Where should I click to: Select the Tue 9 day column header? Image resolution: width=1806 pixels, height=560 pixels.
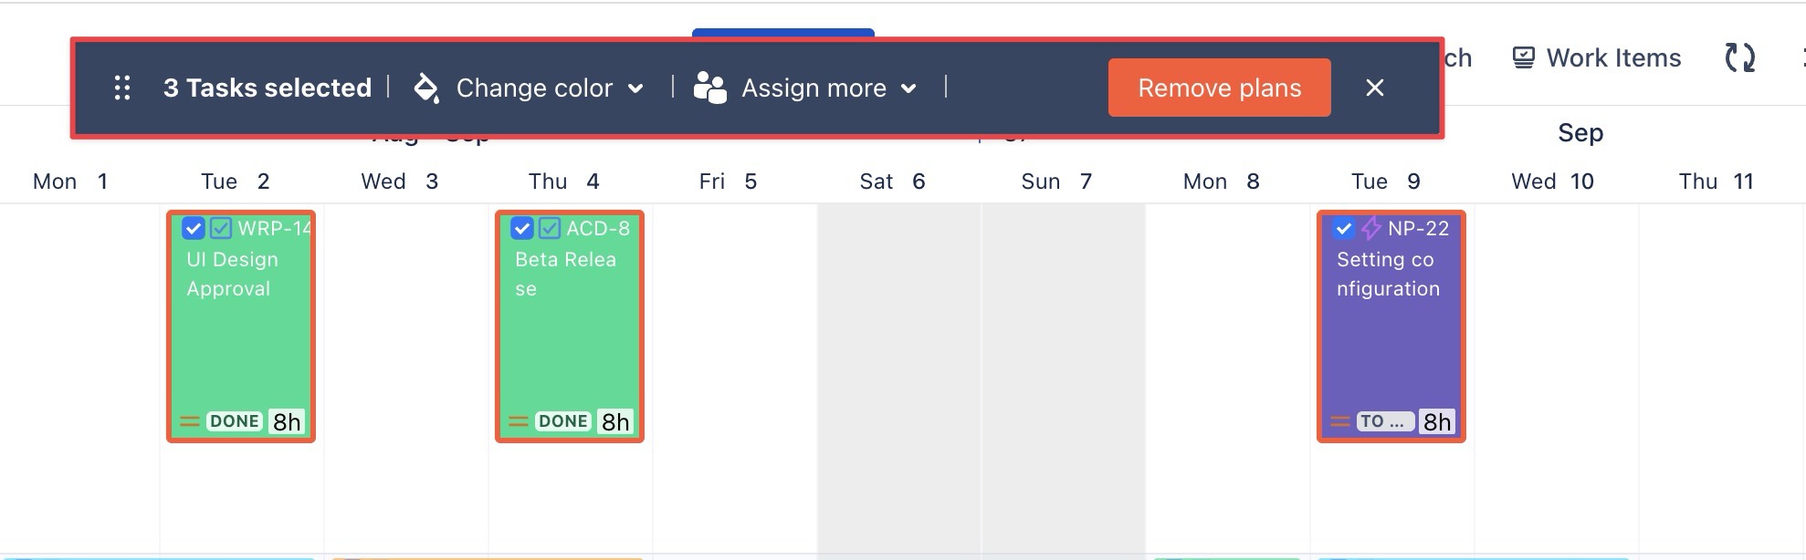(1385, 181)
